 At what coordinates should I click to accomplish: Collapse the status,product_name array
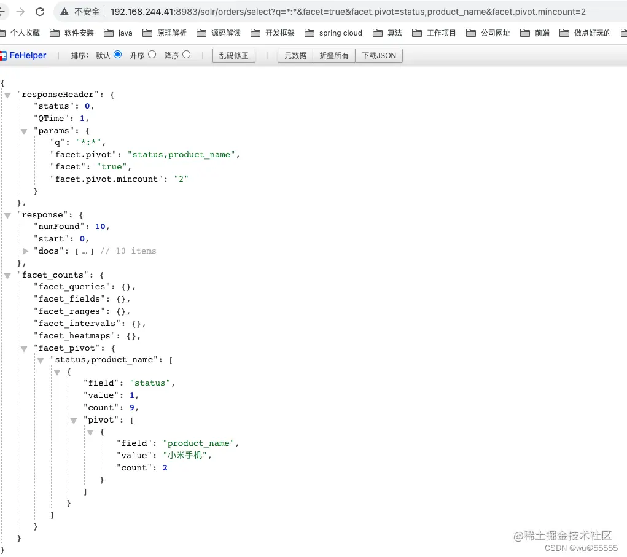[41, 360]
